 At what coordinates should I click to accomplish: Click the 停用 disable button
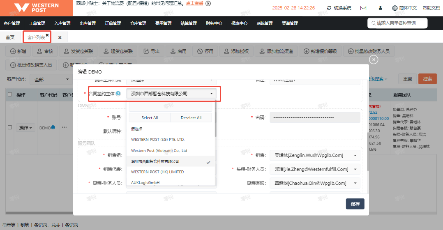[x=205, y=51]
